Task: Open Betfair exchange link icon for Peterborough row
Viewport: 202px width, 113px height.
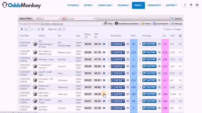Action: tap(159, 52)
